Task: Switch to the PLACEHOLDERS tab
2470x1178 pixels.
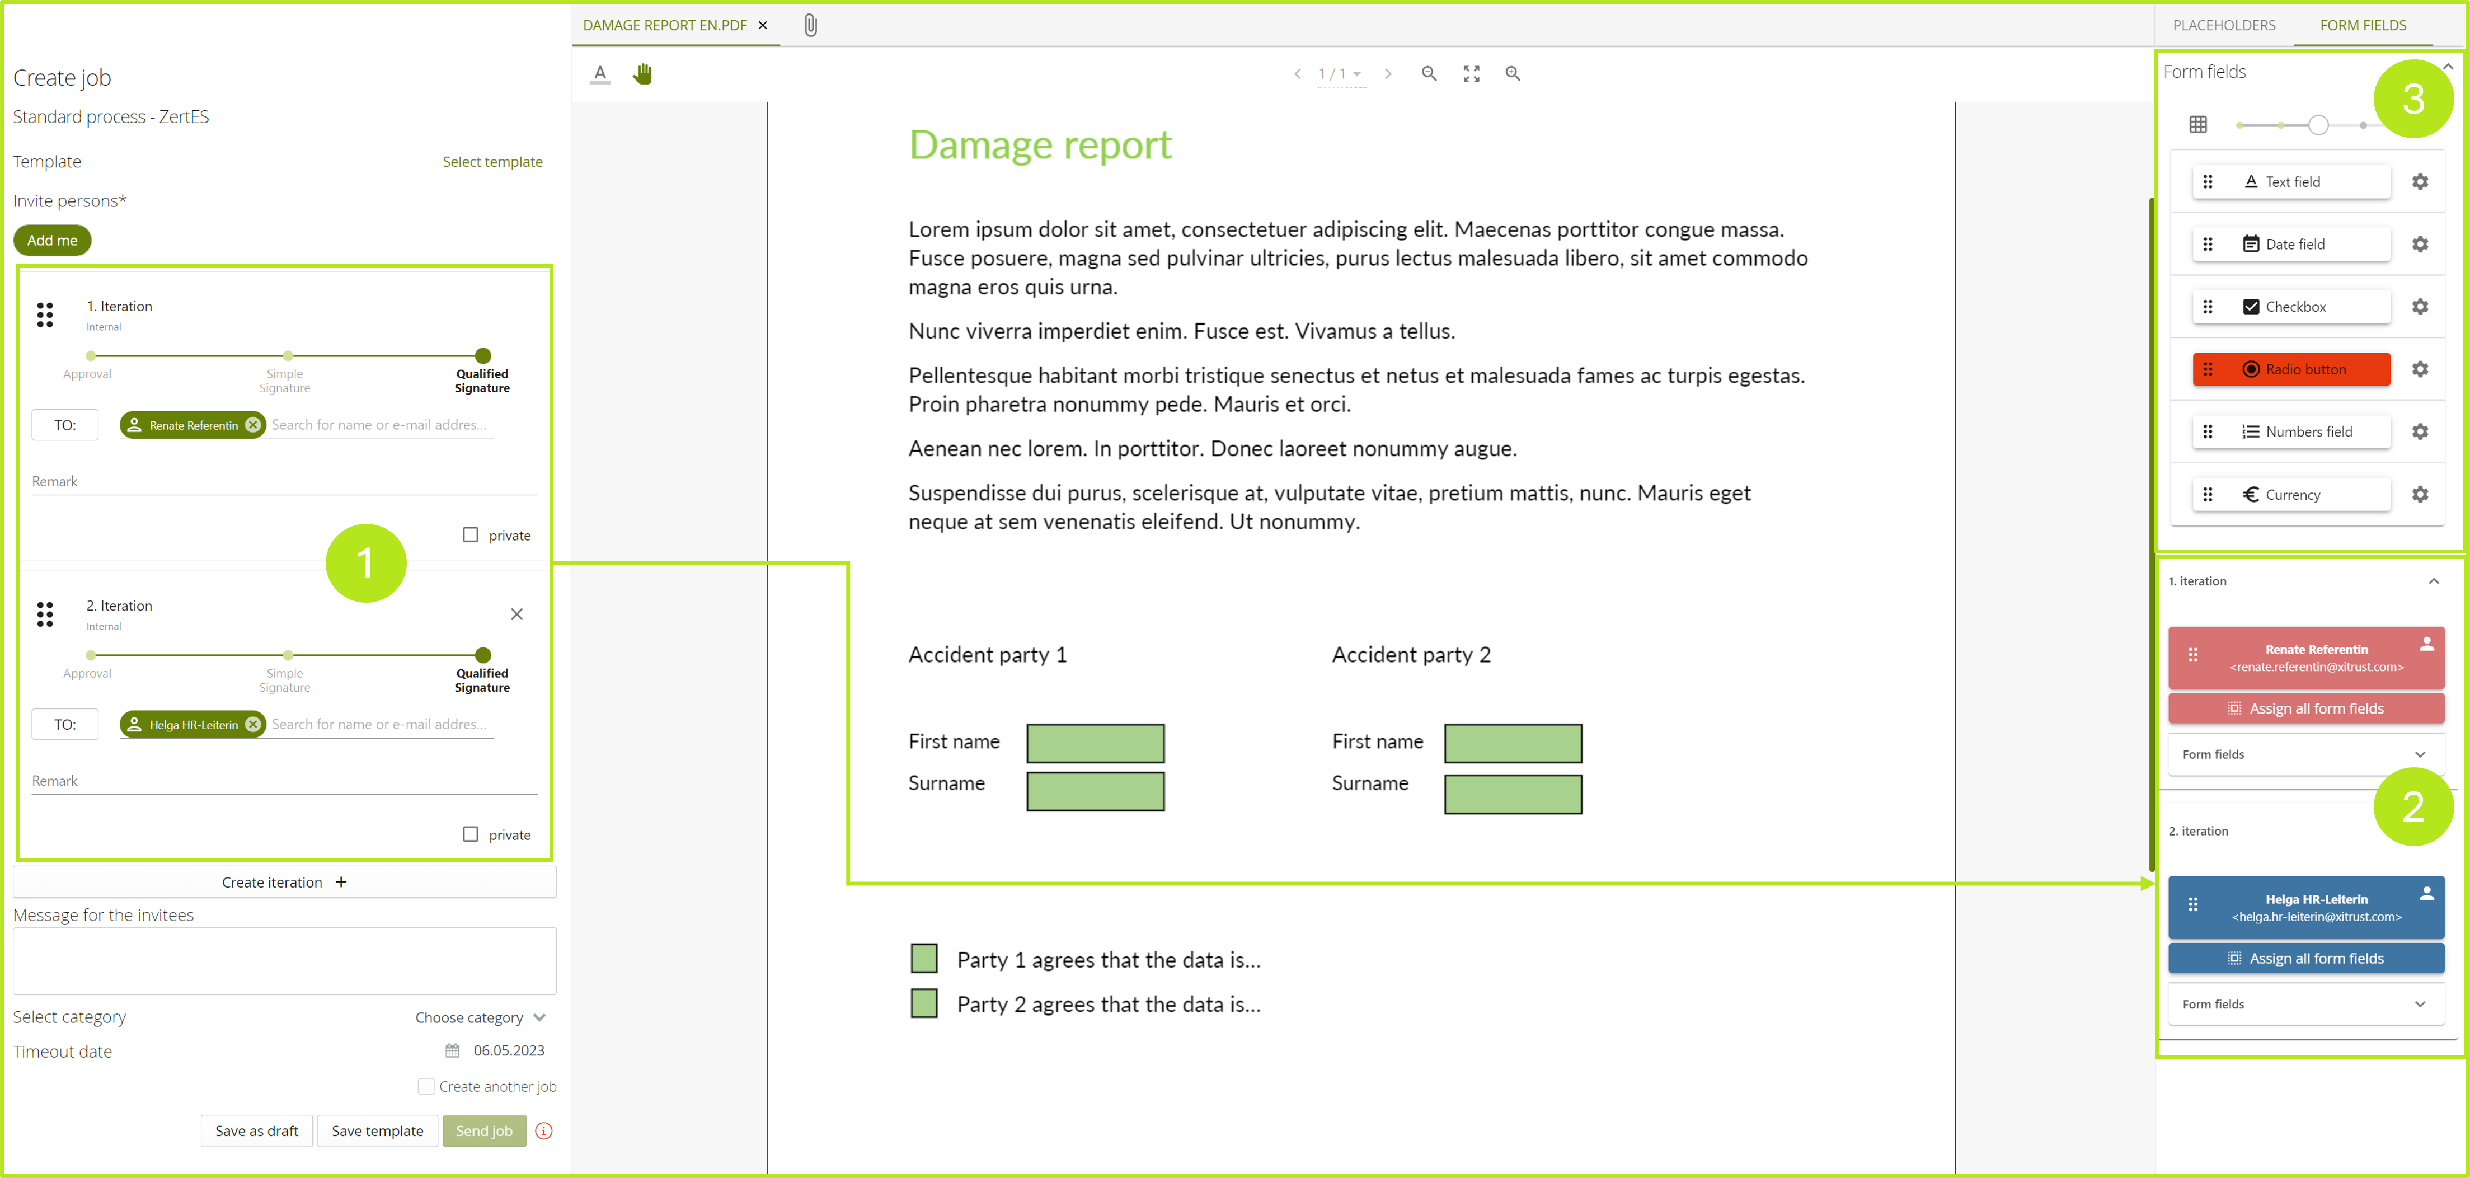Action: point(2224,25)
